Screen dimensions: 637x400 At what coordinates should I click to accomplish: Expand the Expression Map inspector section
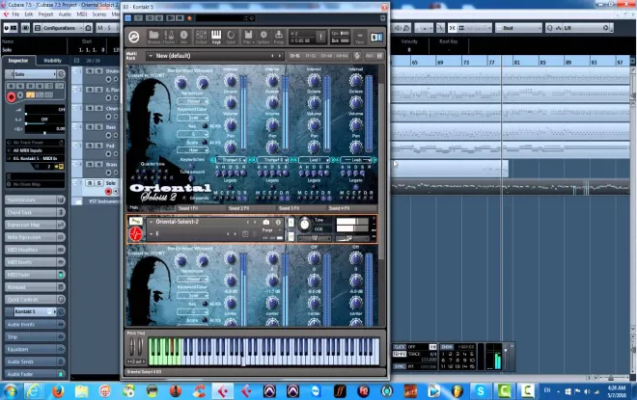(x=35, y=225)
